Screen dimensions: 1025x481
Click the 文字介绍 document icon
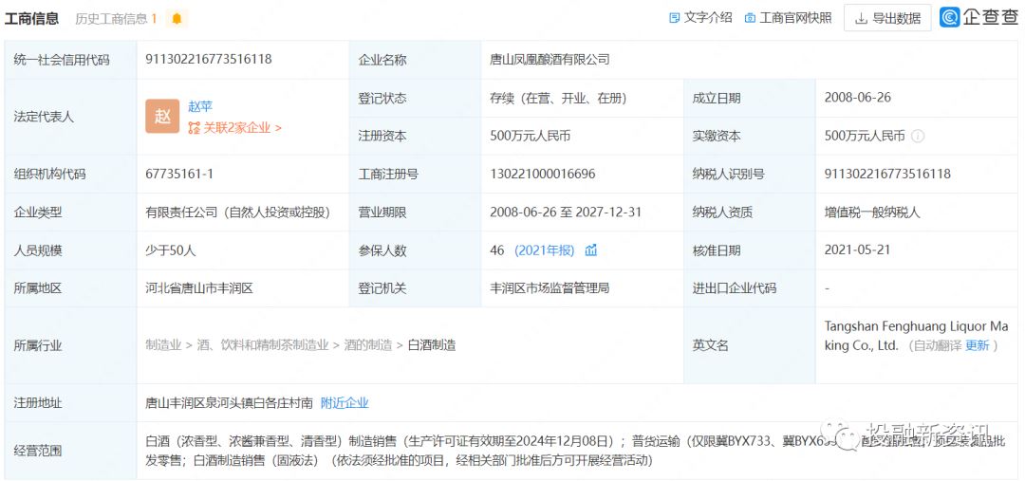(675, 18)
